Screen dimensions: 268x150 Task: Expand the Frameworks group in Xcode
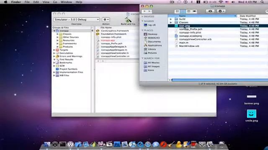(58, 43)
